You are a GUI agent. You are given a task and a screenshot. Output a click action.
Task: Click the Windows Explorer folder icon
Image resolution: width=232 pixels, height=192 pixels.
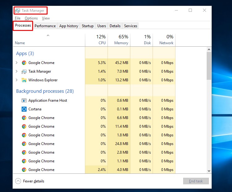click(24, 80)
